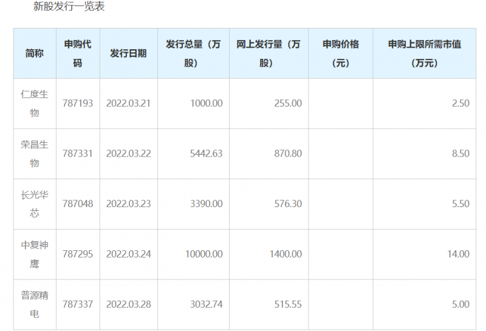Viewport: 486px width, 331px height.
Task: Click online issuance value 1400.00
Action: (286, 254)
